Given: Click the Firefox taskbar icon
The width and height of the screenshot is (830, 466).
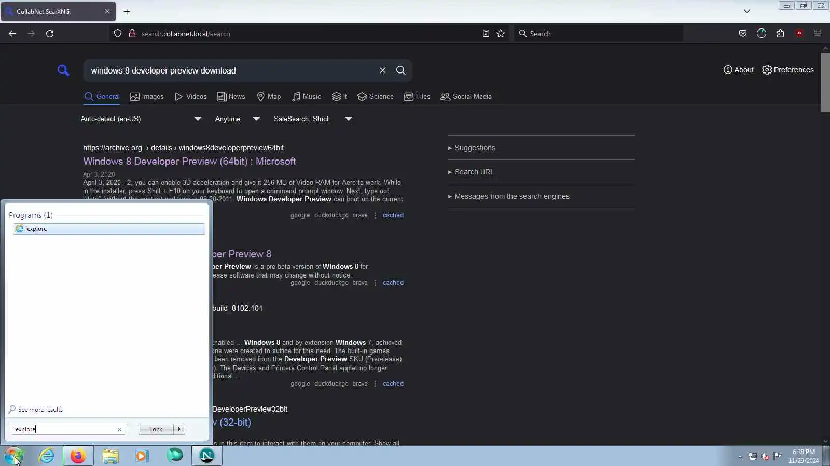Looking at the screenshot, I should coord(78,456).
